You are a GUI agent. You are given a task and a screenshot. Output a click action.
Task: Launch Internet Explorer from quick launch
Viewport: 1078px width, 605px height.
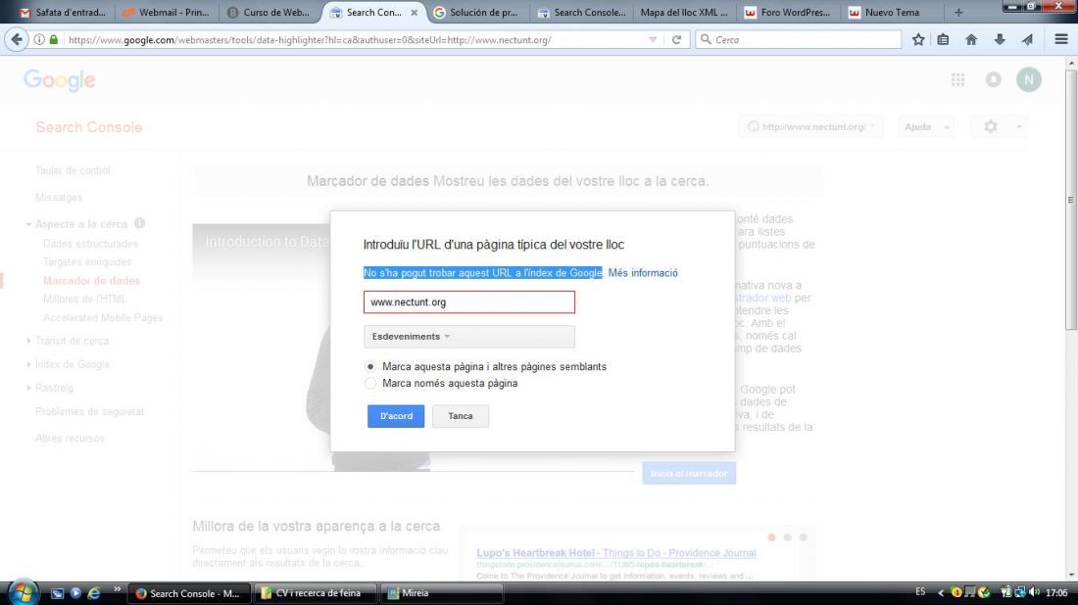tap(93, 592)
